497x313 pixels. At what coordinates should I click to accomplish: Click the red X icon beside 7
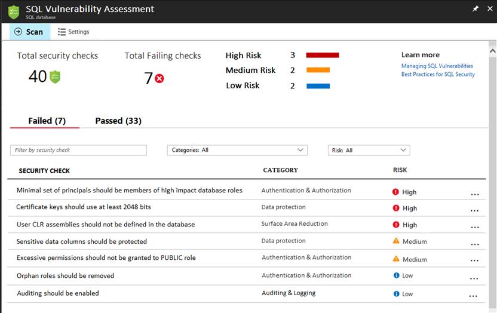(x=159, y=78)
